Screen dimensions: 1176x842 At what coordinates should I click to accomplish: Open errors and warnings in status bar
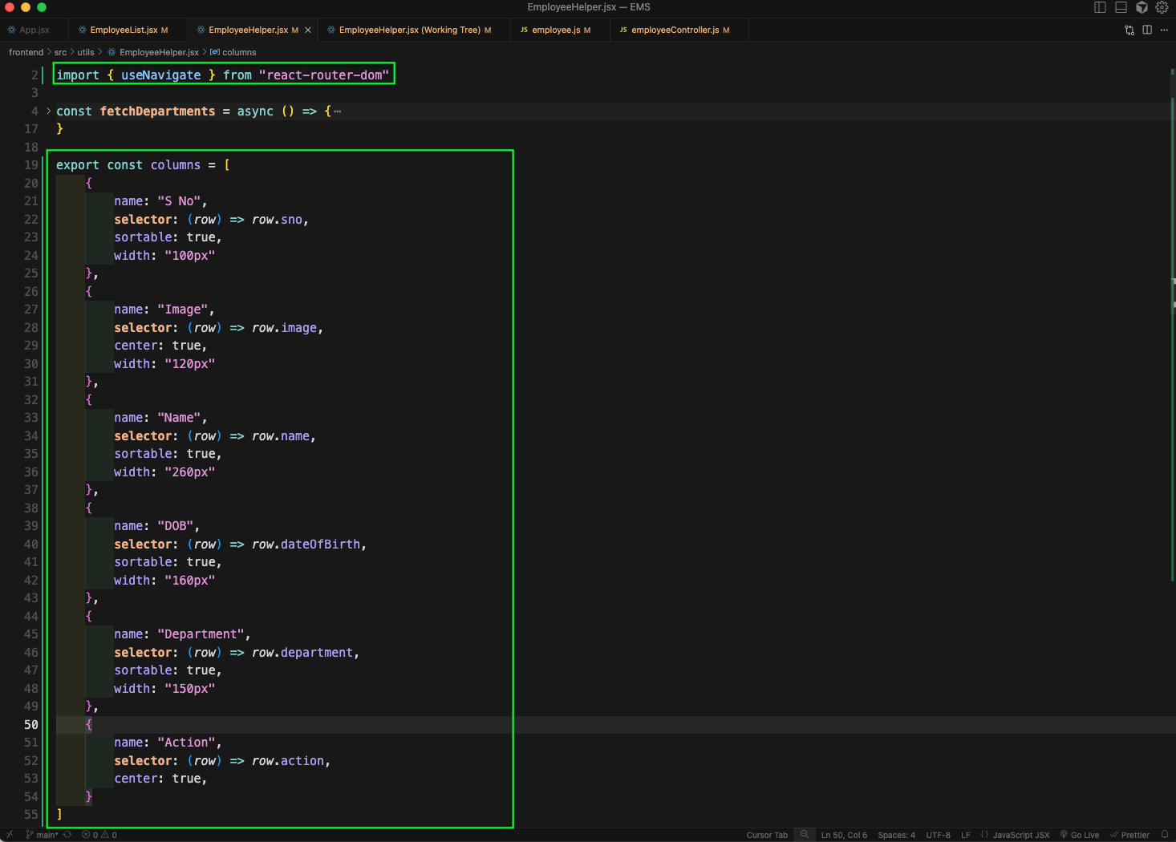point(99,835)
